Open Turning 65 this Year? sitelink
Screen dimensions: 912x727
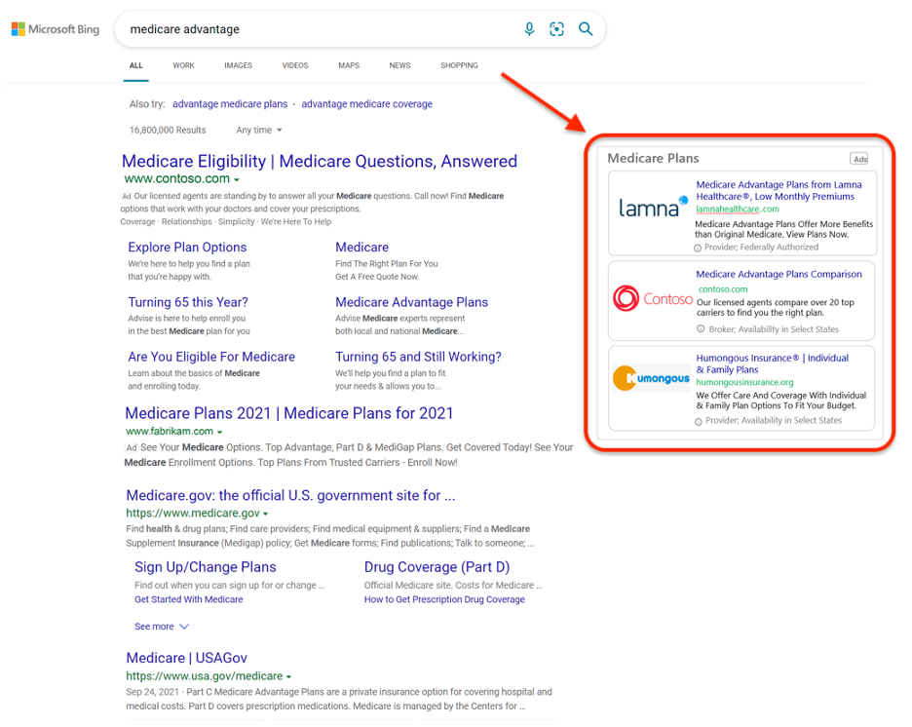tap(188, 302)
